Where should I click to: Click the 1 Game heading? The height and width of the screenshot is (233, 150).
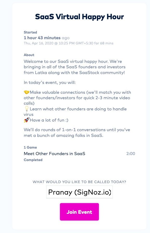coord(30,147)
